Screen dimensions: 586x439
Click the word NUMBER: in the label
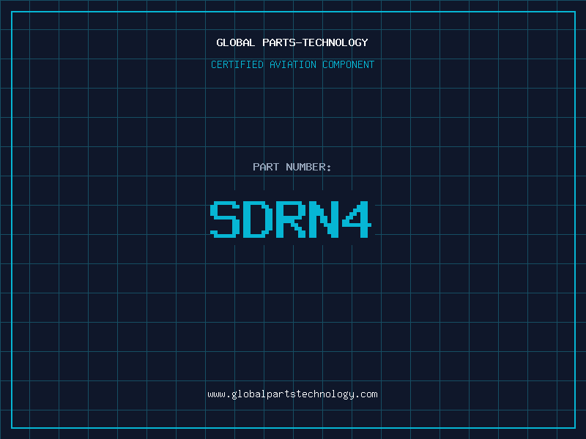point(308,167)
